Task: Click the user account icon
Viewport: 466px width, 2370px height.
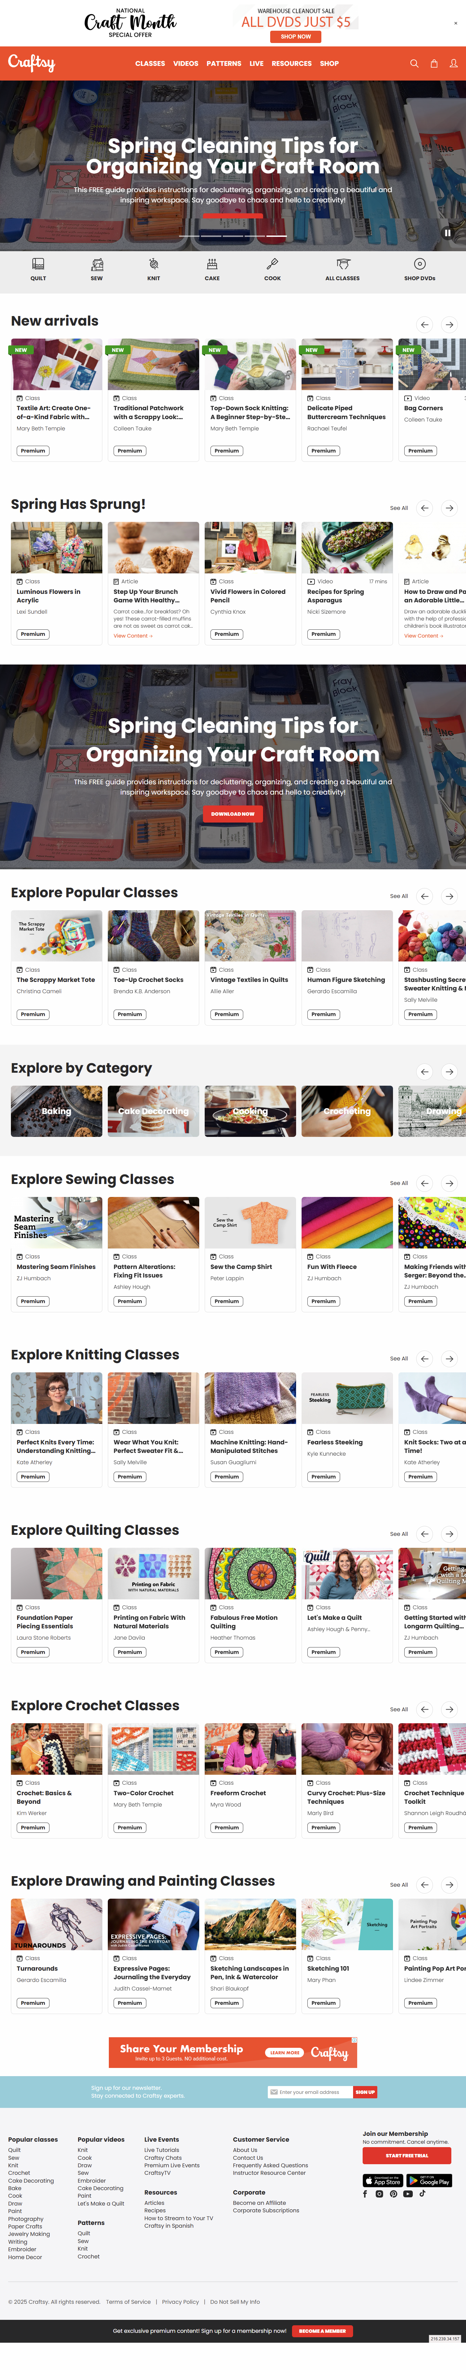Action: [x=453, y=63]
